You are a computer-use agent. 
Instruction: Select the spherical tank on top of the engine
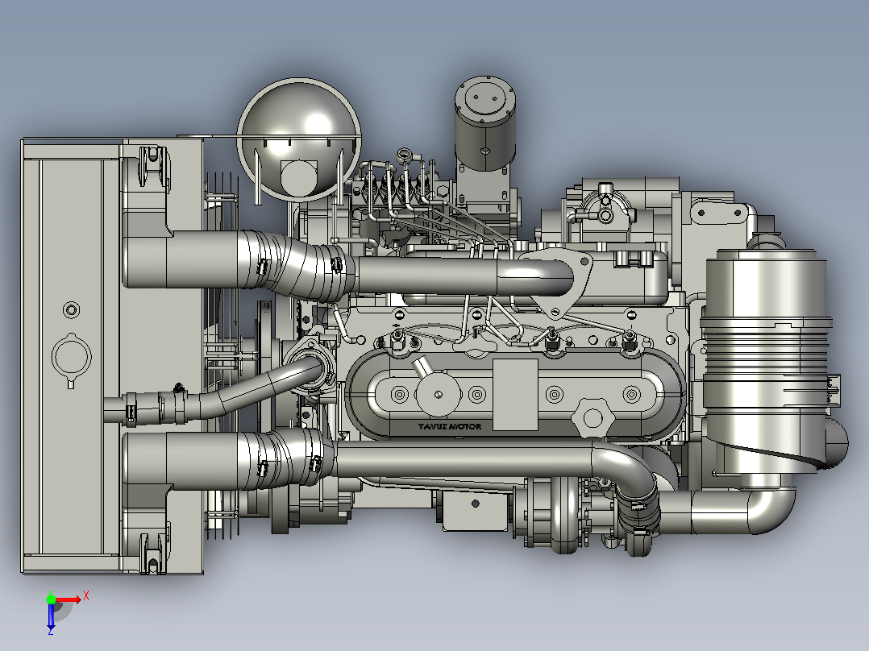pos(299,139)
